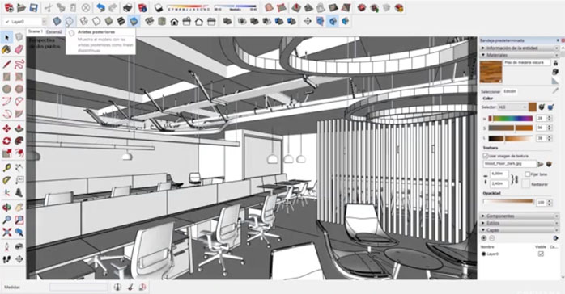The width and height of the screenshot is (565, 294).
Task: Click the Print icon in top toolbar
Action: pyautogui.click(x=128, y=8)
